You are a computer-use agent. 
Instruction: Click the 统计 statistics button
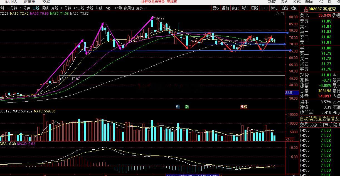(245, 8)
